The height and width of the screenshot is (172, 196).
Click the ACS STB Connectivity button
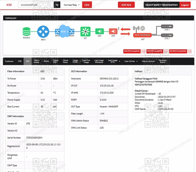[x=155, y=51]
